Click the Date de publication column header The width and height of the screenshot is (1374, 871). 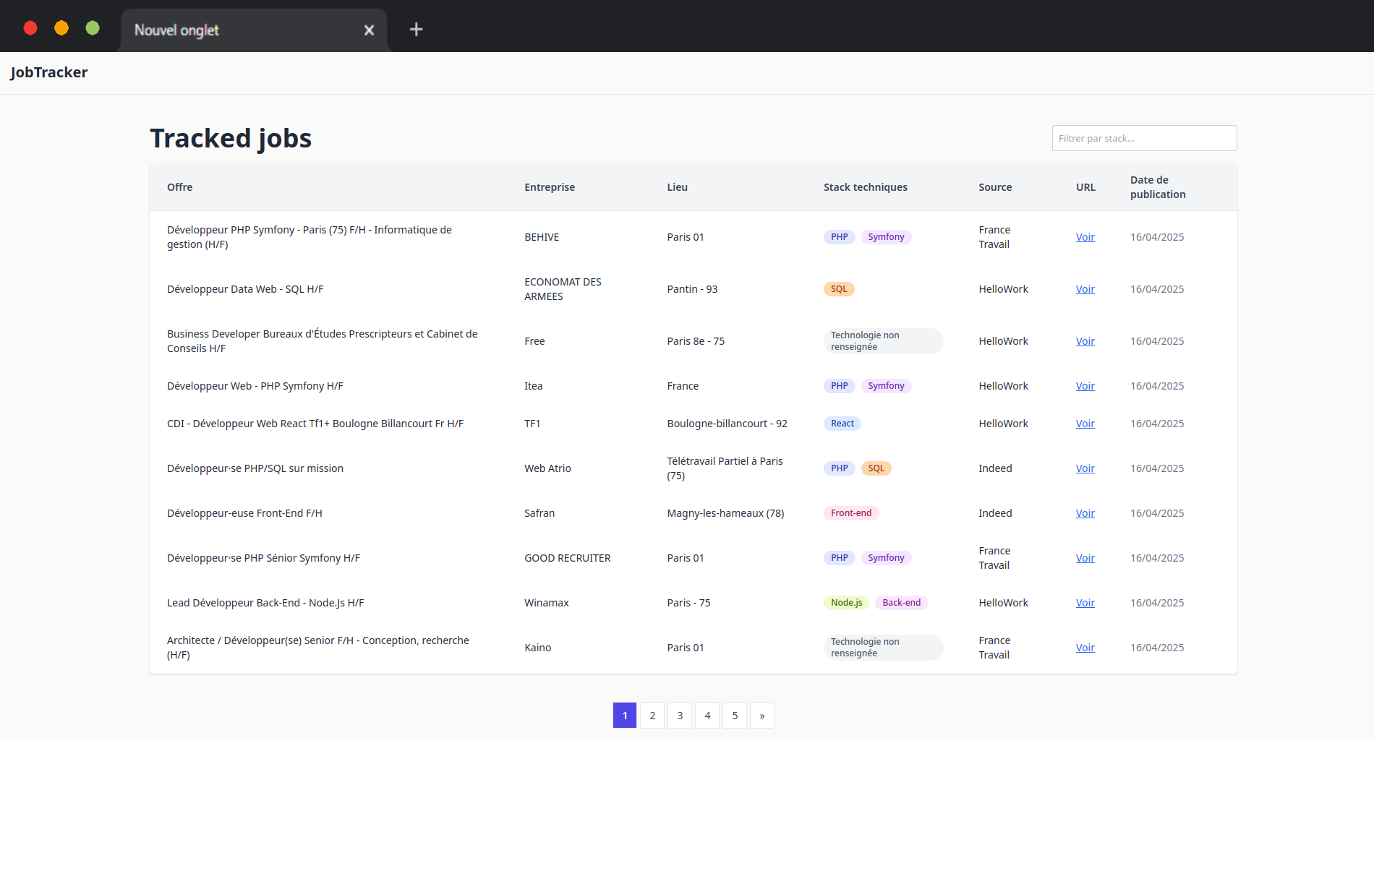(x=1157, y=187)
